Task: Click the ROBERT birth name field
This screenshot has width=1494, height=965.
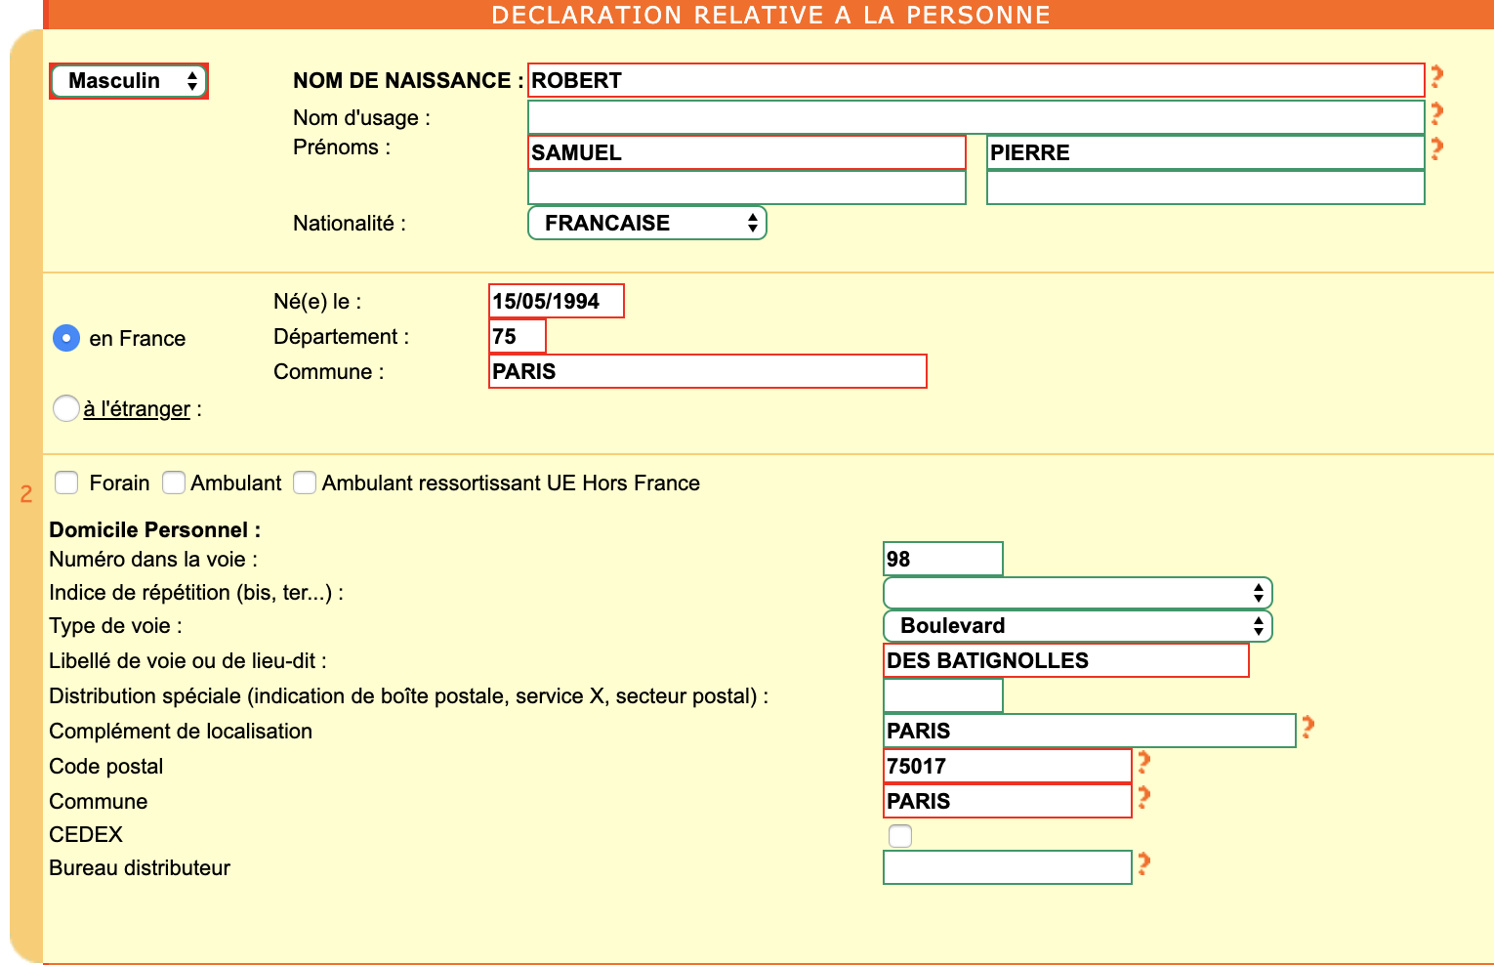Action: 976,80
